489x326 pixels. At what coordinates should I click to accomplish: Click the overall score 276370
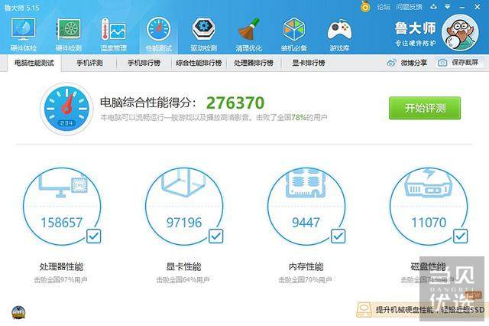pos(235,103)
